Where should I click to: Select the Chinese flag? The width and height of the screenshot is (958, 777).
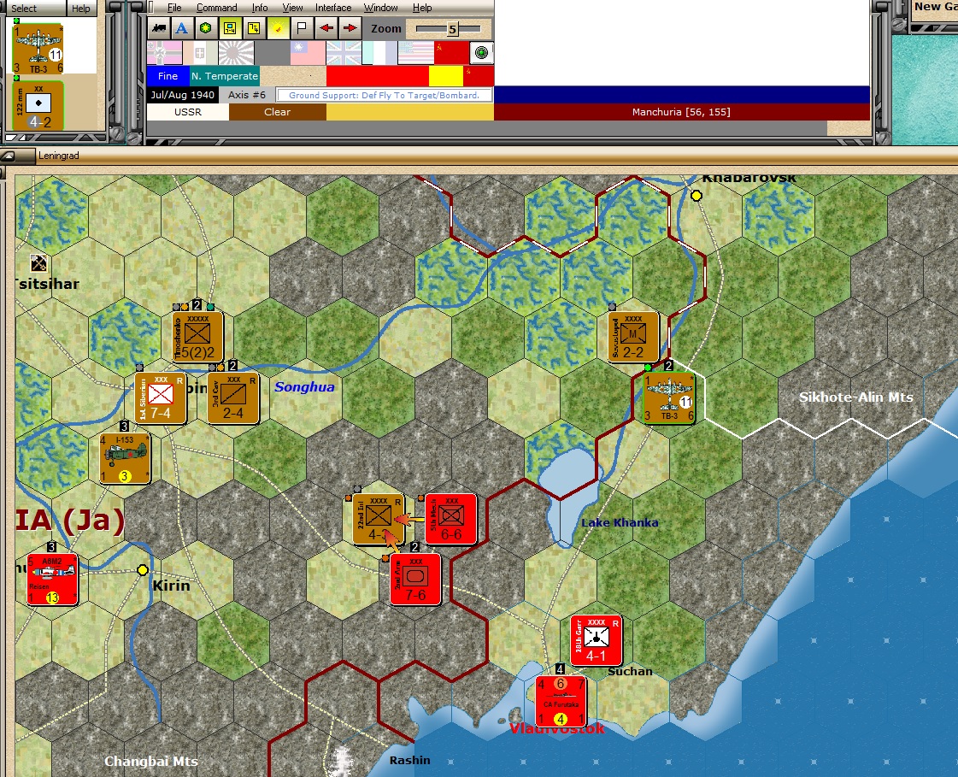point(308,53)
